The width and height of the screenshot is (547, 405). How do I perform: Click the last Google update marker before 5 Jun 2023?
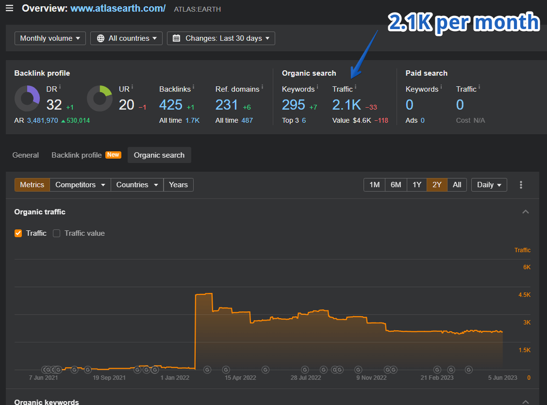click(469, 370)
